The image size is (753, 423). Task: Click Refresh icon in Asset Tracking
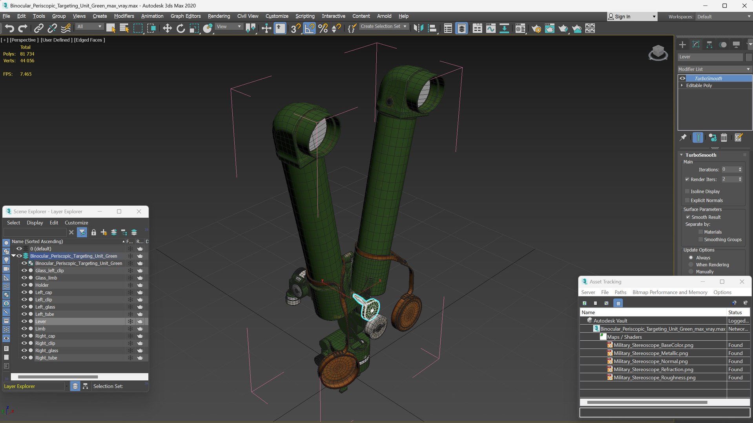click(x=584, y=303)
